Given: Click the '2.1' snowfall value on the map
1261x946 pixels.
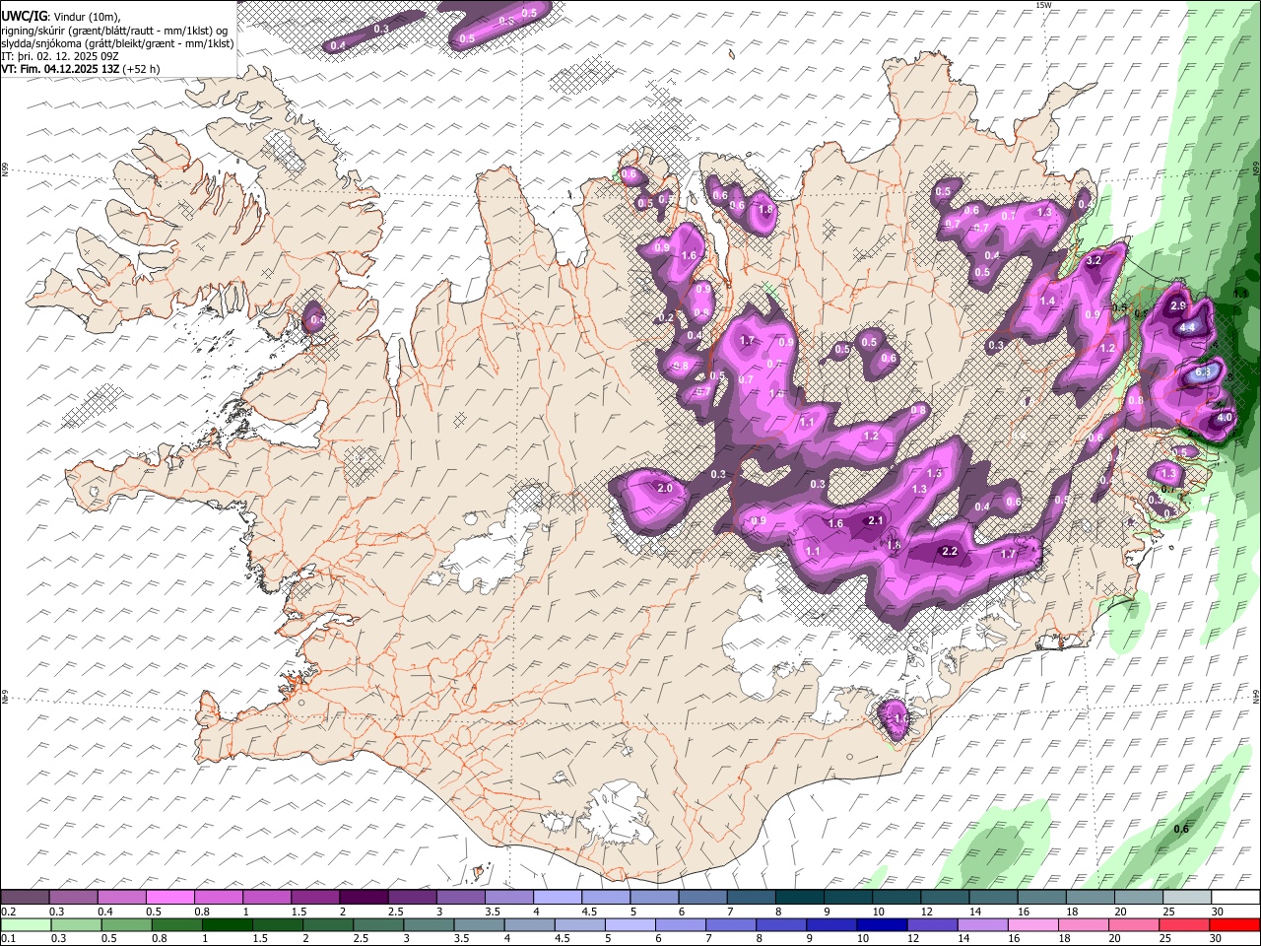Looking at the screenshot, I should pyautogui.click(x=875, y=520).
